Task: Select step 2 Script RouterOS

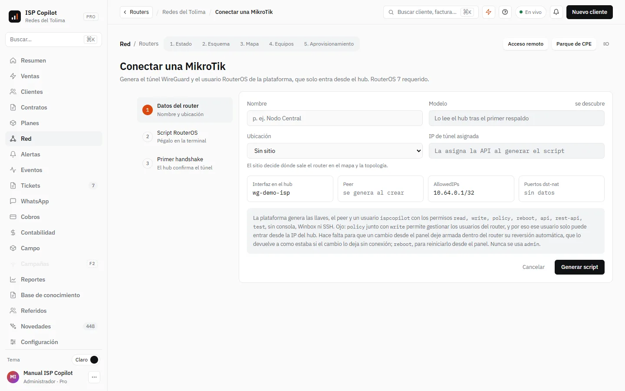Action: point(185,136)
